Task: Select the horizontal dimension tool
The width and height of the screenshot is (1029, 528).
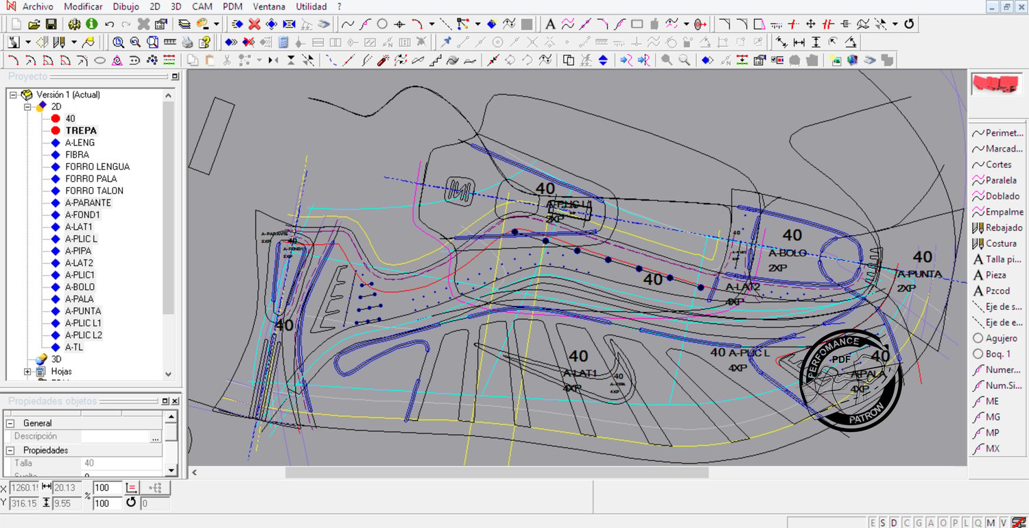Action: point(799,42)
